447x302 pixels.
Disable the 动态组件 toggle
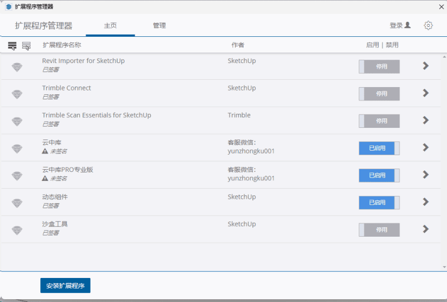pos(379,203)
